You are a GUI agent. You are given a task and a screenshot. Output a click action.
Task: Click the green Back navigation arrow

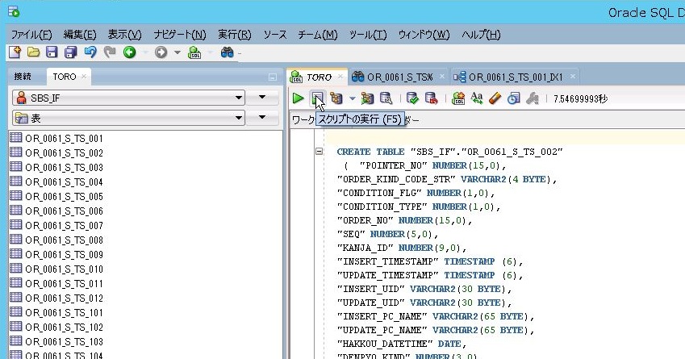pyautogui.click(x=129, y=52)
